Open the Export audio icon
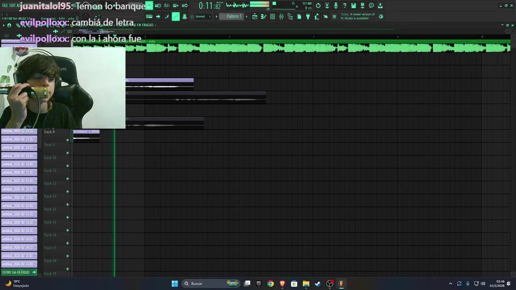The height and width of the screenshot is (290, 516). (x=379, y=5)
